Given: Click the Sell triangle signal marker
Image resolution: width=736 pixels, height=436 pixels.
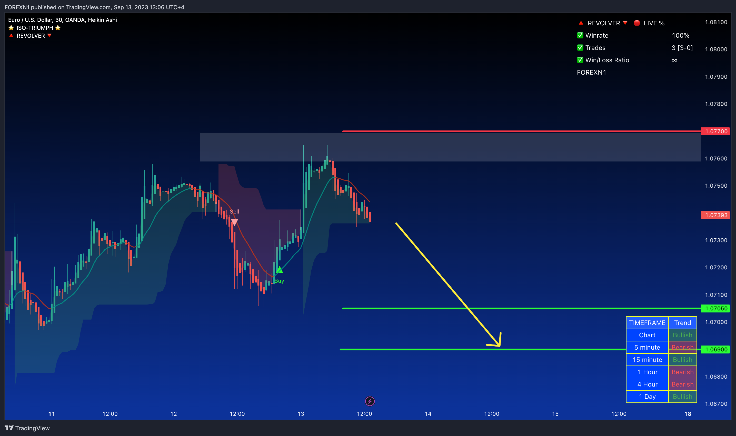Looking at the screenshot, I should pos(234,222).
